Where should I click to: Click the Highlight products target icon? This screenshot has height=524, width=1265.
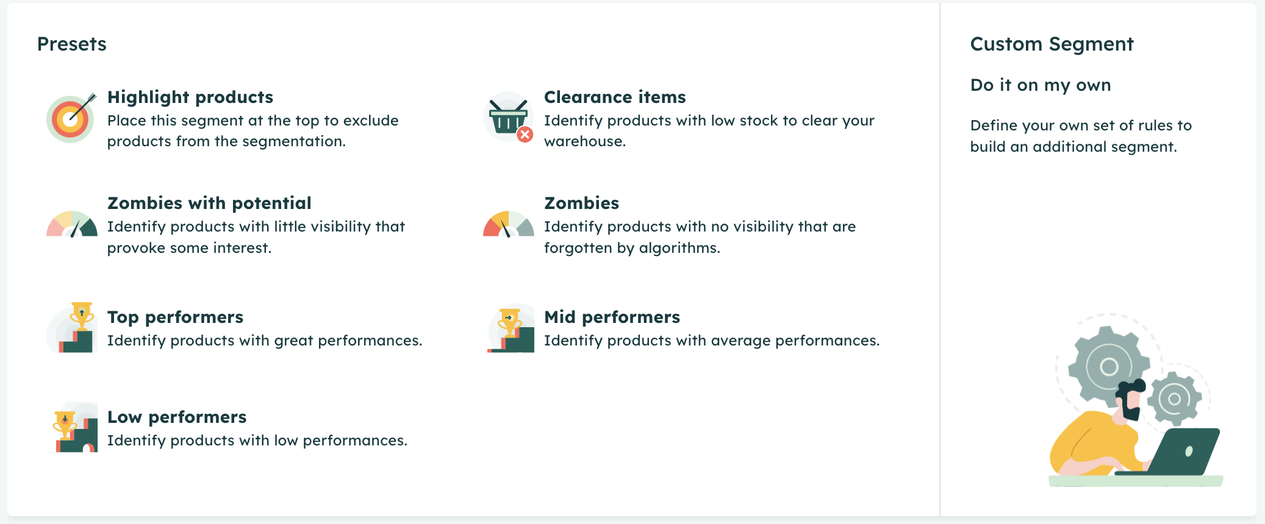click(71, 118)
